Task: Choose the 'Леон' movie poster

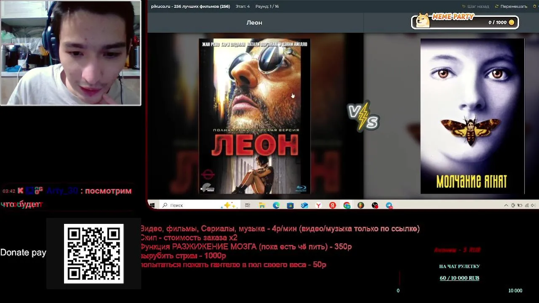Action: pos(255,116)
